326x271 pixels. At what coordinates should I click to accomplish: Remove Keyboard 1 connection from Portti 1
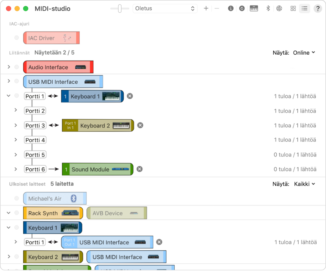130,96
